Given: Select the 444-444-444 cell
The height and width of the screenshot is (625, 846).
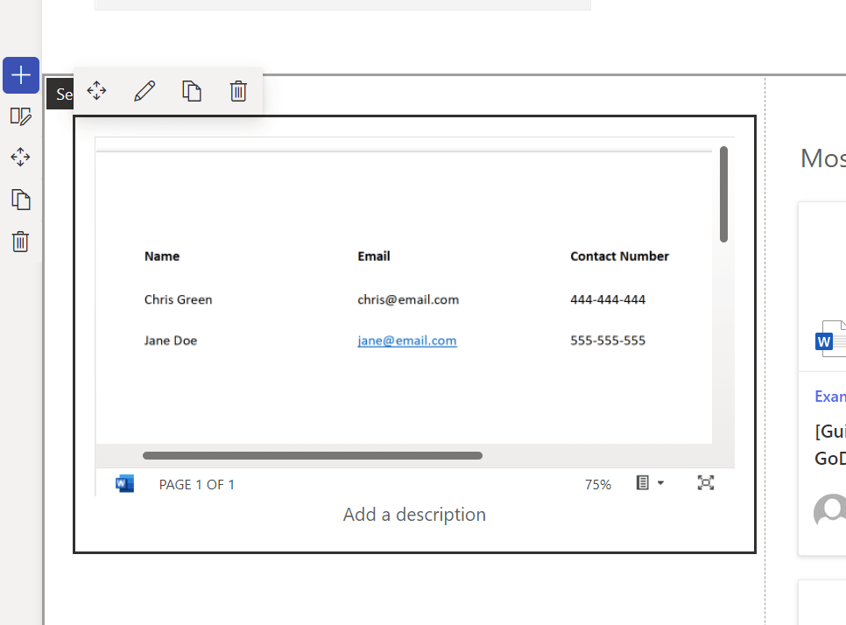Looking at the screenshot, I should tap(608, 299).
